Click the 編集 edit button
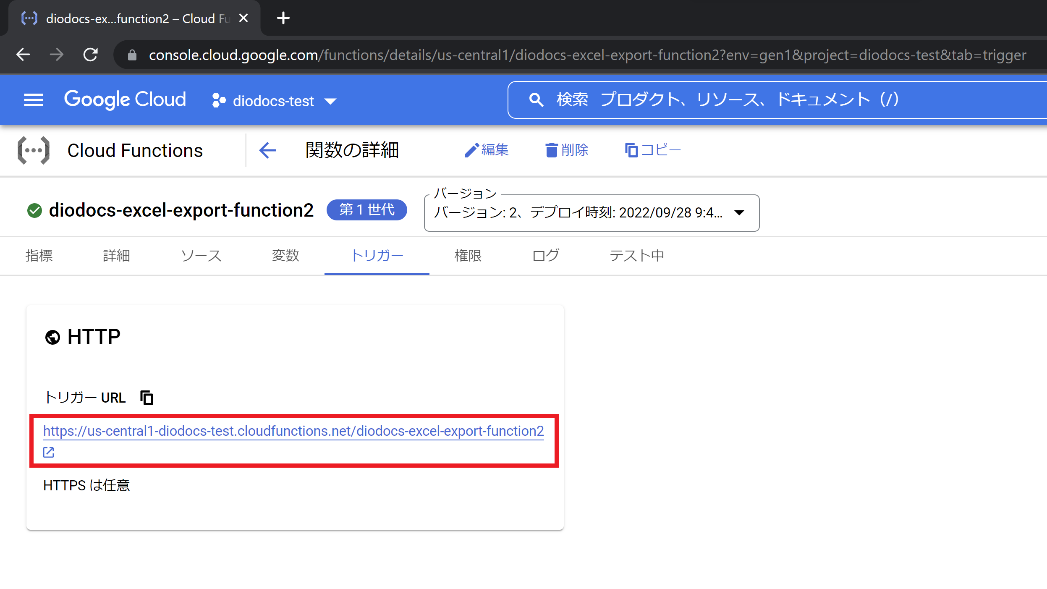Image resolution: width=1047 pixels, height=589 pixels. click(487, 150)
